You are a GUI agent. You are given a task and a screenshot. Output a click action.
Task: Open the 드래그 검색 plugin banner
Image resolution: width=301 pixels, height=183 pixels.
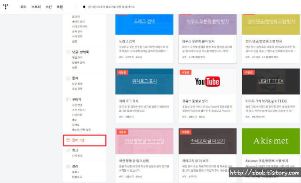point(144,24)
